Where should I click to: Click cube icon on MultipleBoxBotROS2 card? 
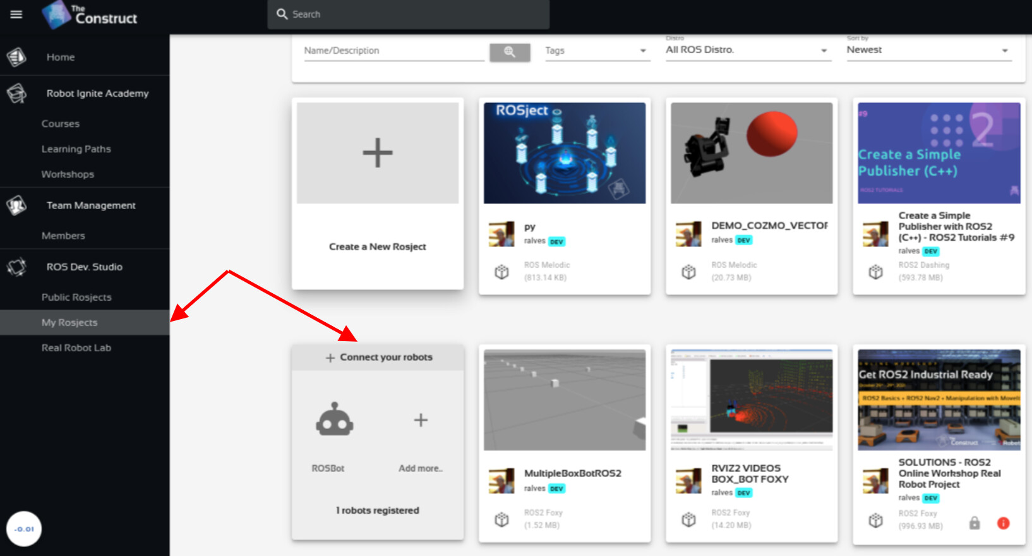tap(501, 520)
